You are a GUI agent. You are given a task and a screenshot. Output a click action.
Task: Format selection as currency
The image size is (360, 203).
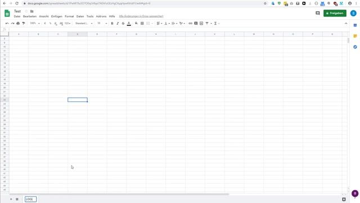(45, 23)
